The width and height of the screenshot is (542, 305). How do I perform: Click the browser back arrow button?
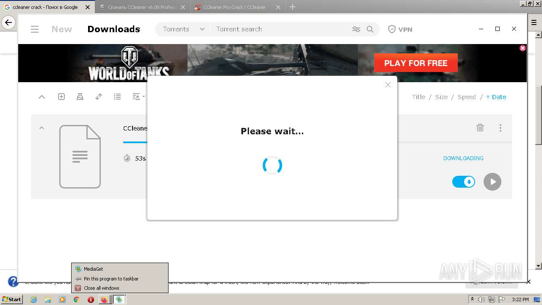[8, 22]
